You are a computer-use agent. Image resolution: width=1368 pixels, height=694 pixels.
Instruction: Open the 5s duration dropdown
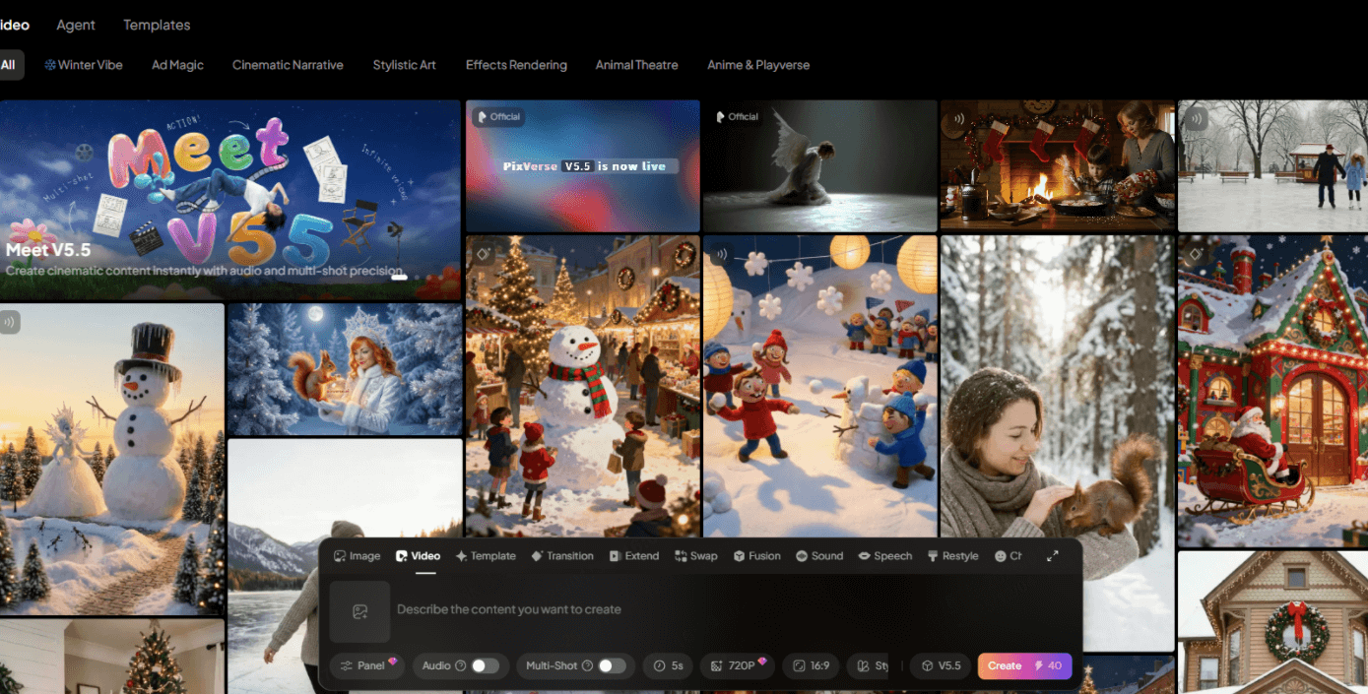point(669,666)
